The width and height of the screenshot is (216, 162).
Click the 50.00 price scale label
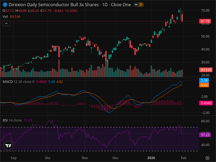pos(205,36)
